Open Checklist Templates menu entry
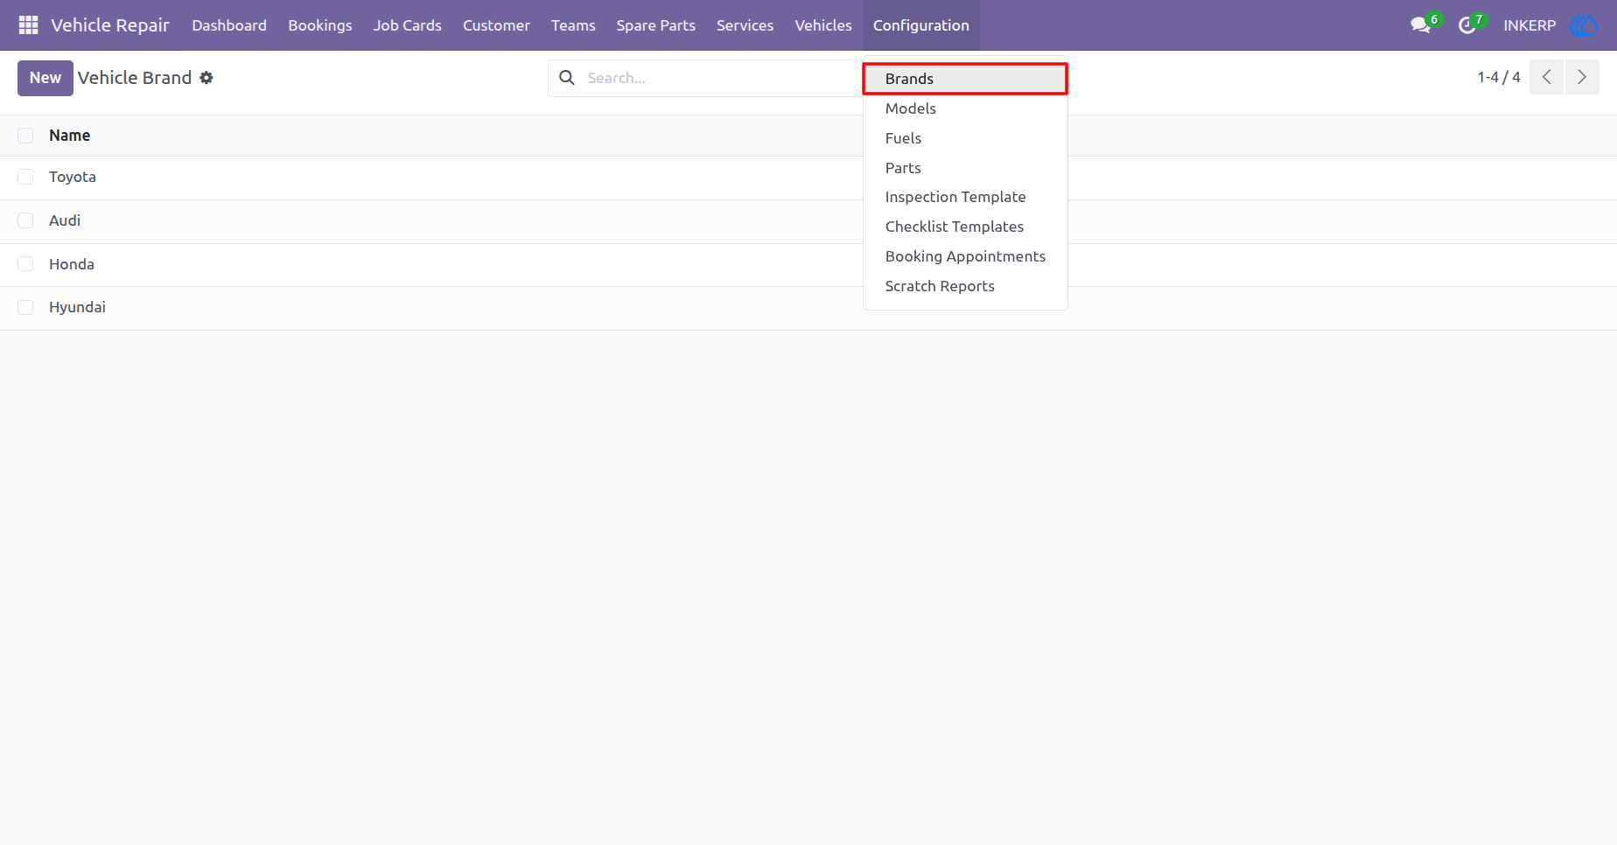The image size is (1617, 845). pos(965,227)
